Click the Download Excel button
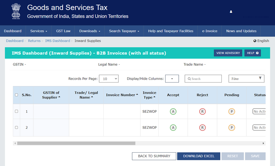 click(x=199, y=156)
